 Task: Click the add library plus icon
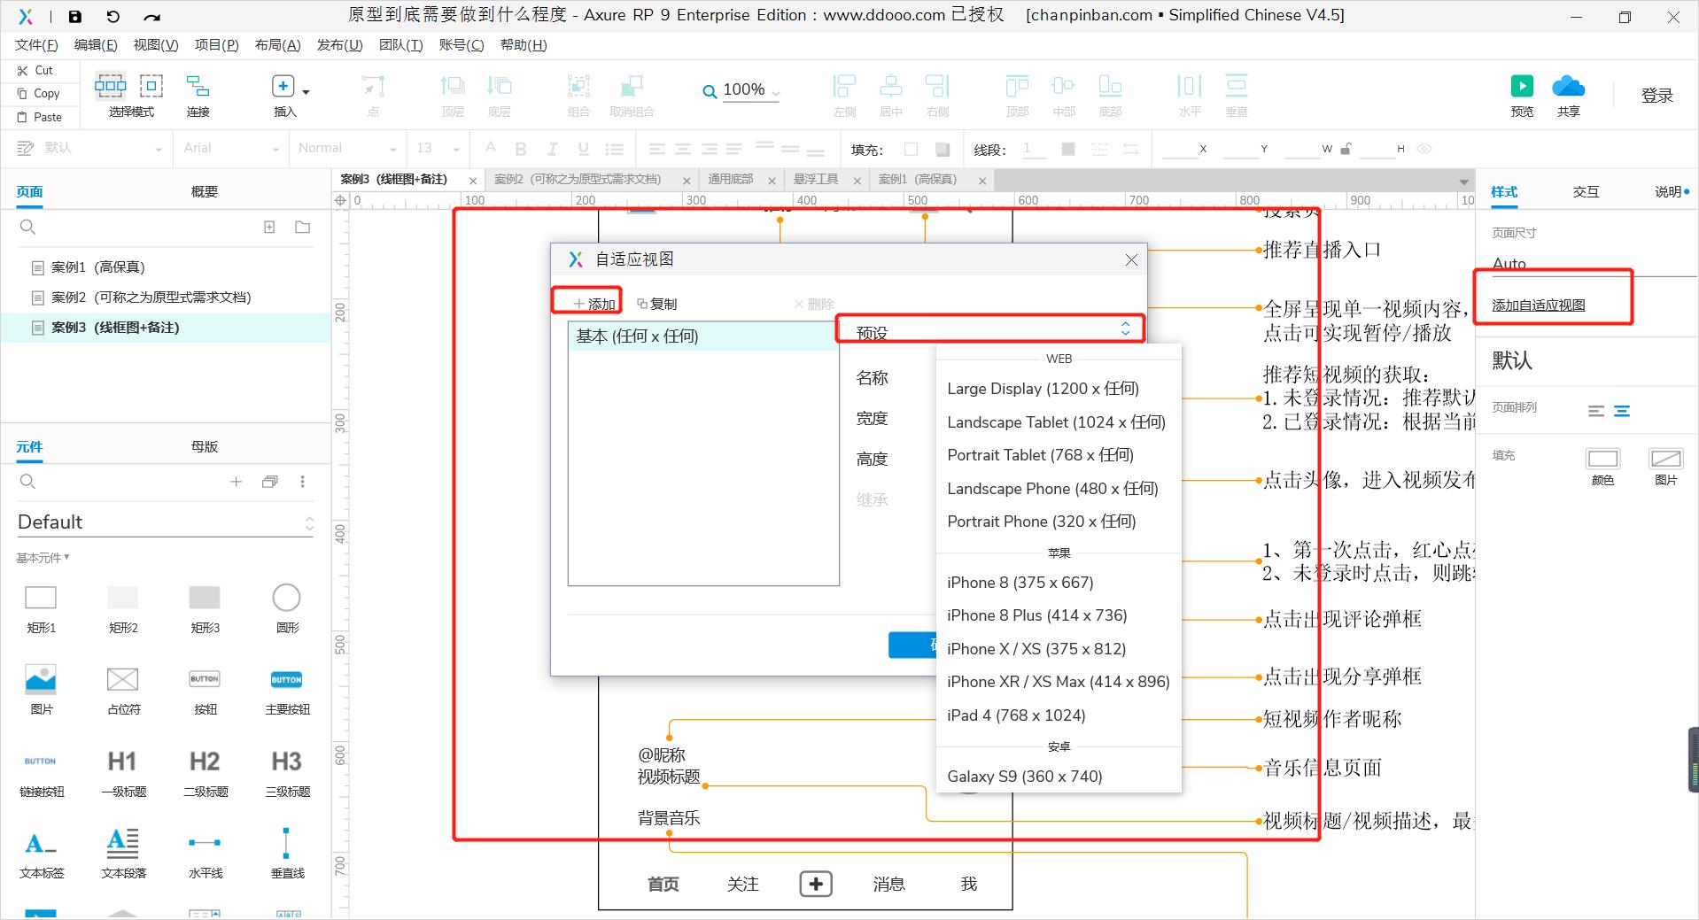(x=236, y=482)
